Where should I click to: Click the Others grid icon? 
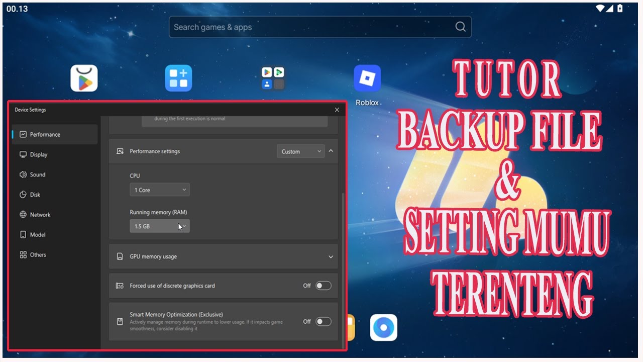(23, 255)
